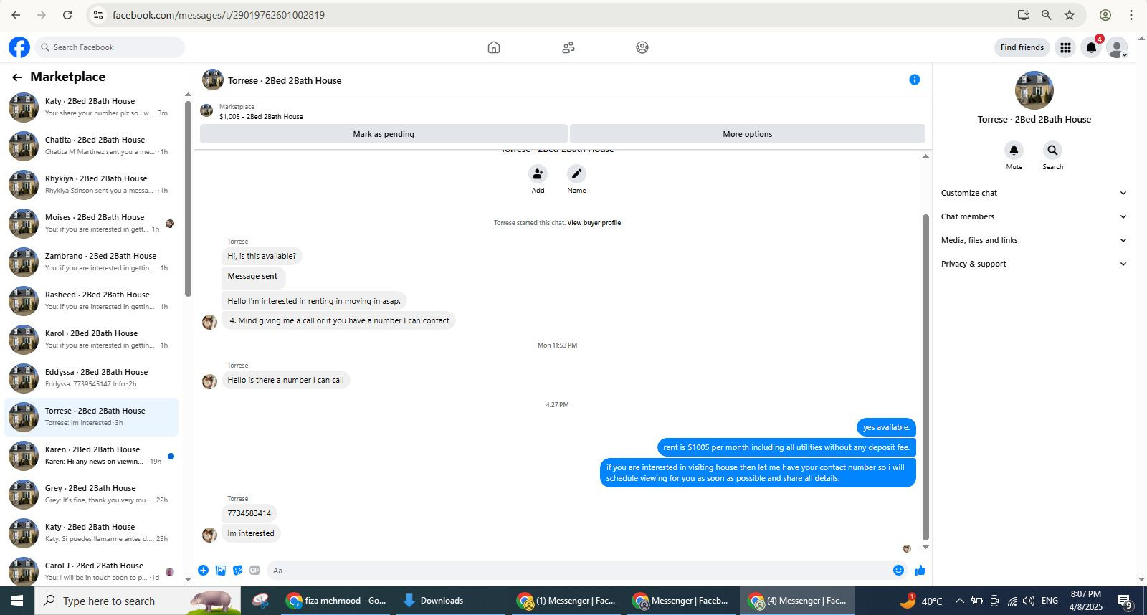Screen dimensions: 1147x615
Task: Reload the page in the browser
Action: [67, 15]
